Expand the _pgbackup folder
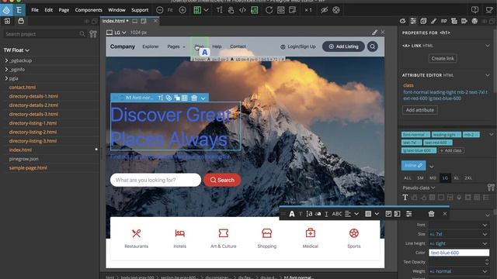Screen dimensions: 497x279 coord(6,60)
